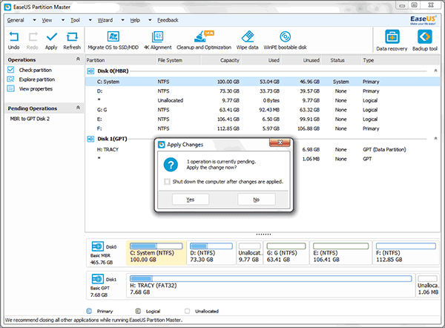The width and height of the screenshot is (445, 328).
Task: Select the H: TRACY (FAT32) block
Action: (x=271, y=286)
